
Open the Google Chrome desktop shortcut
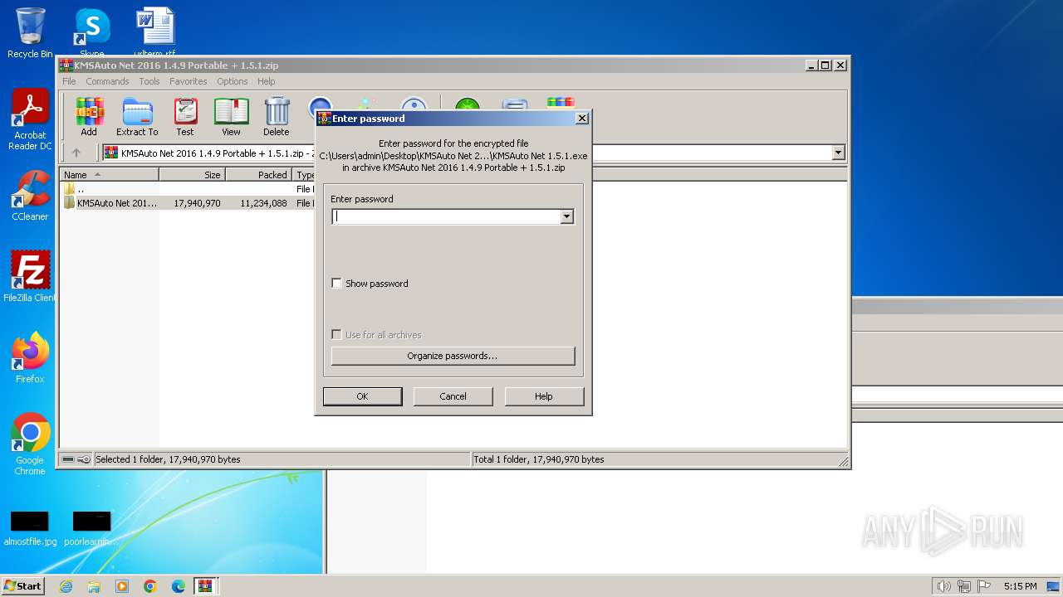point(30,444)
